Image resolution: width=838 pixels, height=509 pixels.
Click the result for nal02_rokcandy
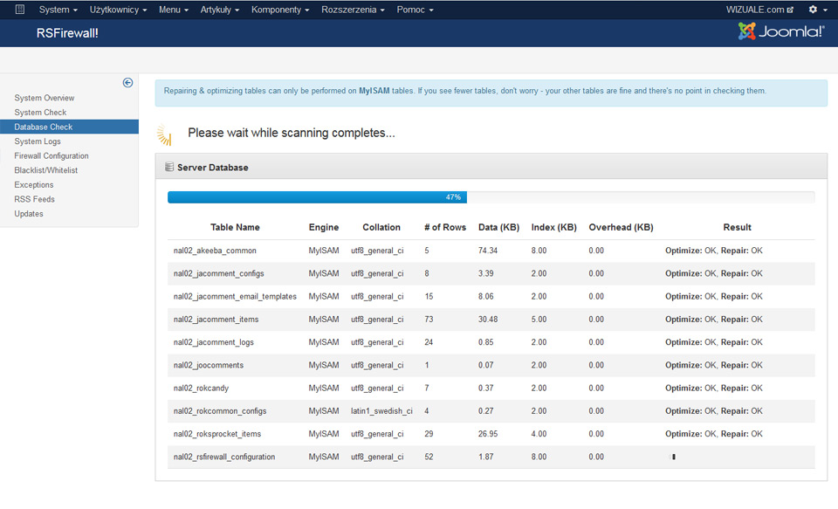coord(714,389)
